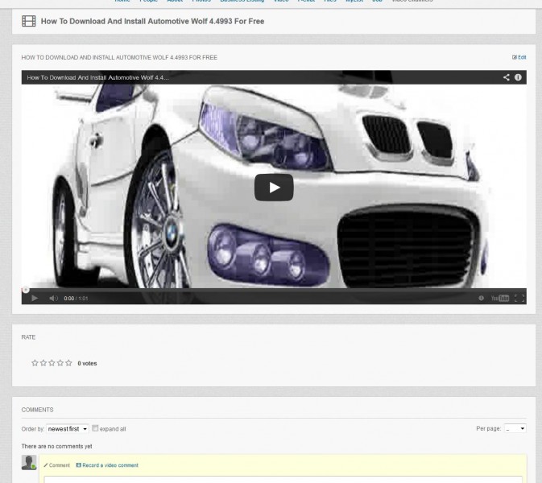Mute the video with speaker icon

coord(53,298)
